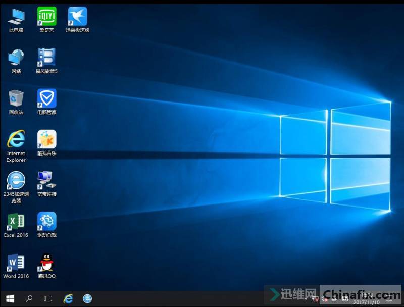The width and height of the screenshot is (404, 307).
Task: Select the 迅雷极速版 Thunder shortcut
Action: click(77, 20)
